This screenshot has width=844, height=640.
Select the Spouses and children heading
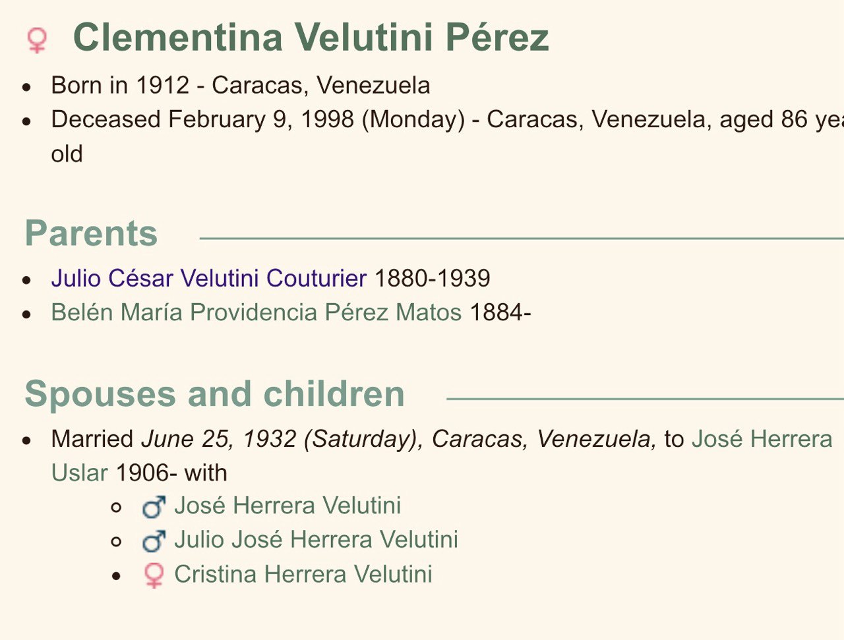[x=214, y=394]
